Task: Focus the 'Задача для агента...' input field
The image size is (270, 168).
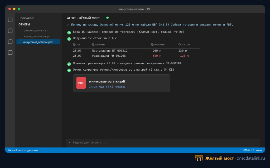Action: coord(163,143)
